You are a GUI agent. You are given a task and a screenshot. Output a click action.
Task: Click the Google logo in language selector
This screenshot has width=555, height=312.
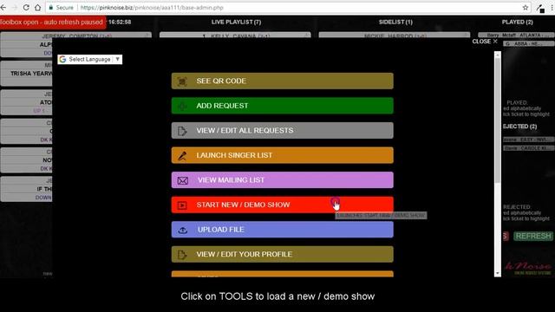point(62,60)
